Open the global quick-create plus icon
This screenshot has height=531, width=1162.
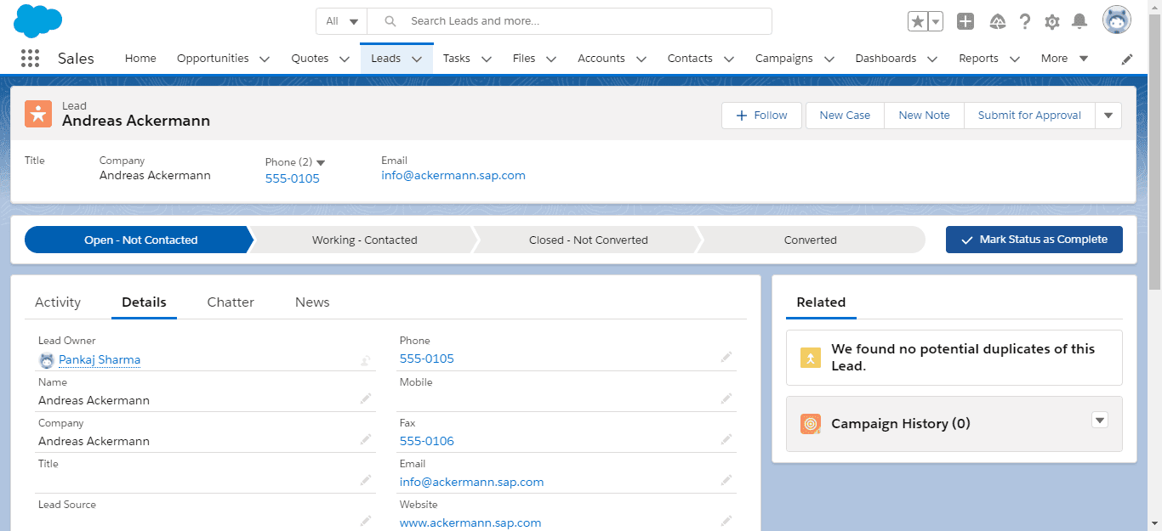pos(965,22)
